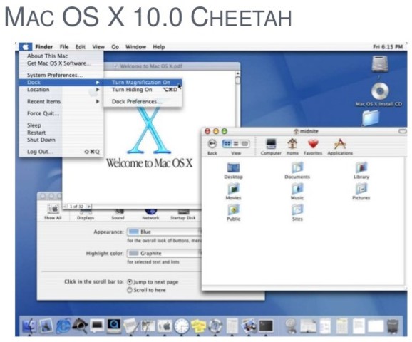Open Applications from the Finder toolbar

340,147
